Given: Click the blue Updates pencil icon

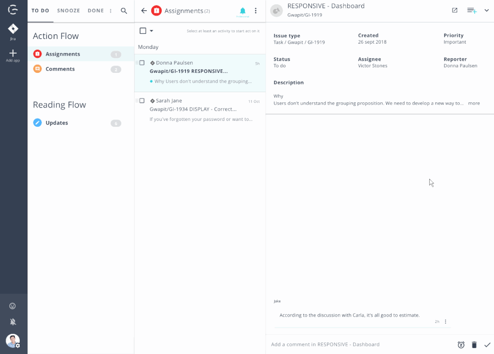Looking at the screenshot, I should [37, 123].
